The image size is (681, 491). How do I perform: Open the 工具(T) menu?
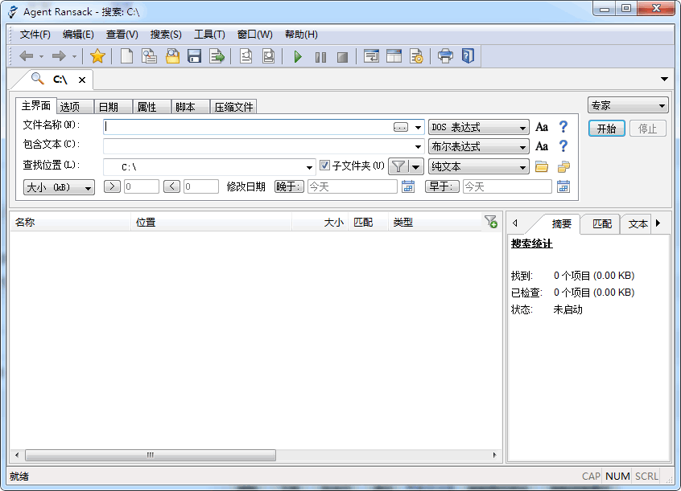(209, 35)
